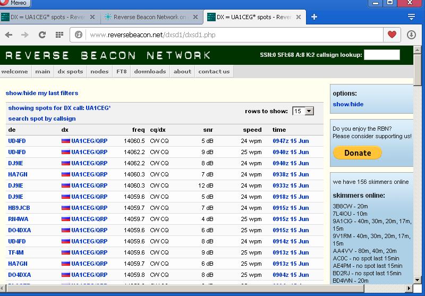Click show/hide under options
425x296 pixels.
coord(348,104)
